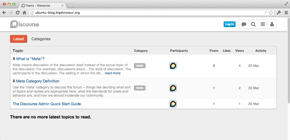The width and height of the screenshot is (290, 140).
Task: Switch to the Categories tab
Action: pyautogui.click(x=41, y=39)
